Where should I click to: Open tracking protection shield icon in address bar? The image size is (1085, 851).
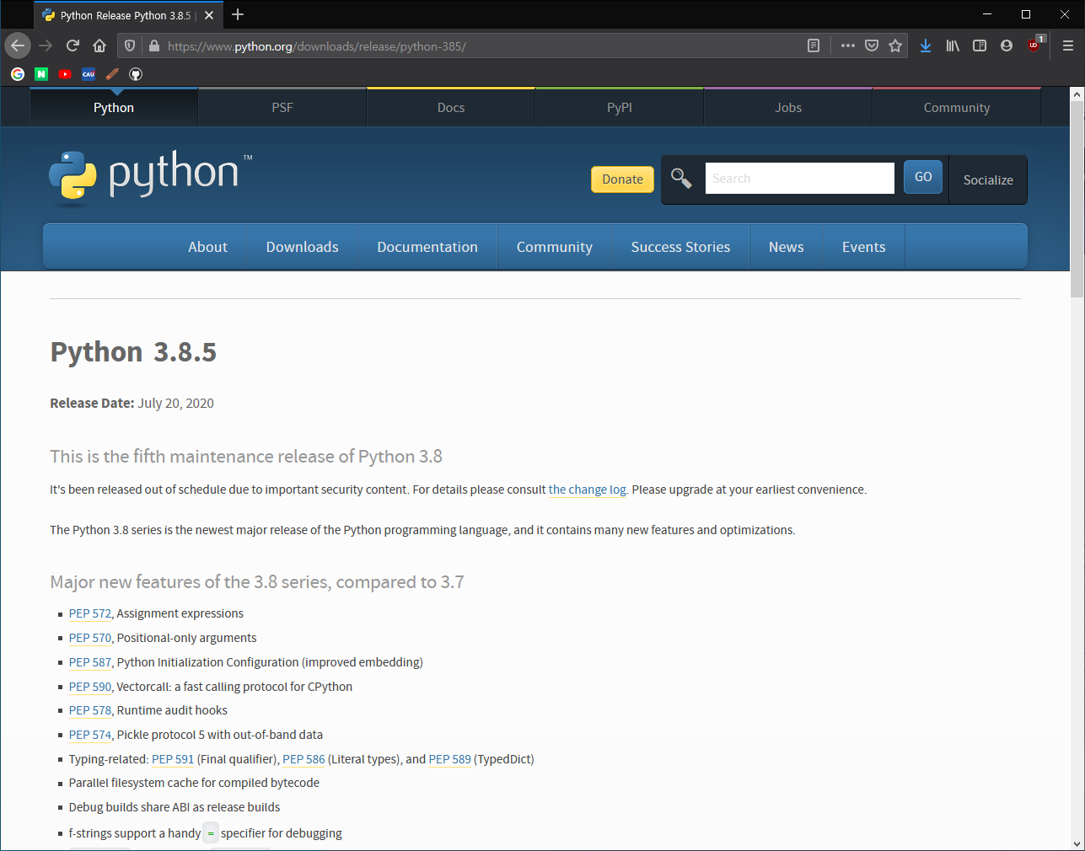point(130,45)
